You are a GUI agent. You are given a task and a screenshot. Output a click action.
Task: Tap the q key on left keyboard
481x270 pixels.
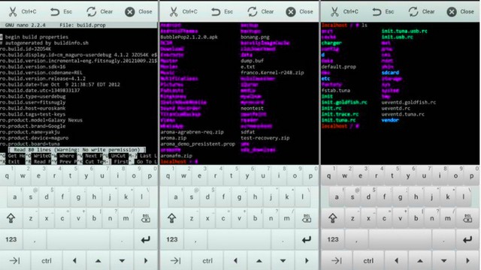tap(7, 175)
